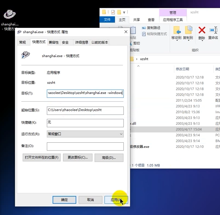Click the quick access properties checkmark icon
220x215 pixels.
click(x=113, y=12)
